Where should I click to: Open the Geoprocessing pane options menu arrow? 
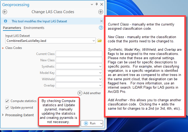[x=92, y=4]
